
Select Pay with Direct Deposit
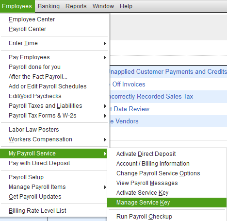(x=54, y=163)
